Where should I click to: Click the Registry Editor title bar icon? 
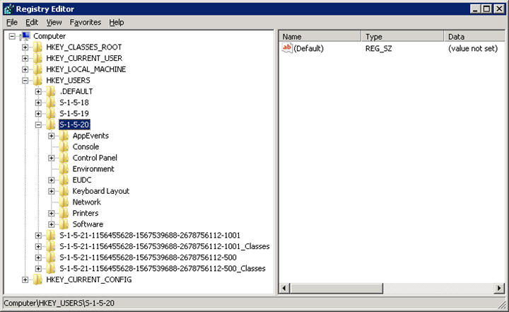8,8
